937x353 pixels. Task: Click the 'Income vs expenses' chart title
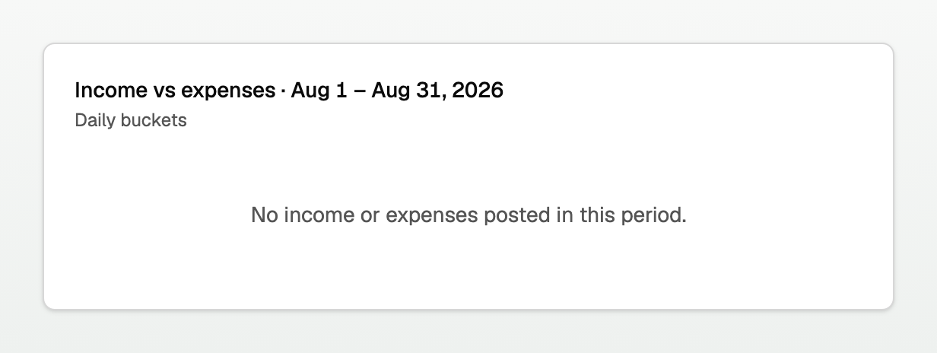tap(175, 91)
